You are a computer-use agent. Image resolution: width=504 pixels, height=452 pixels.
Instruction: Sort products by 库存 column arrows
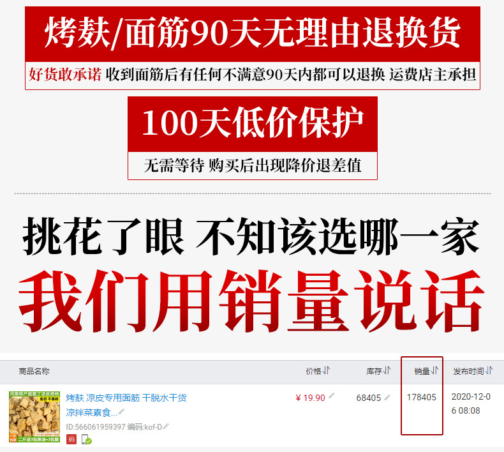[387, 371]
